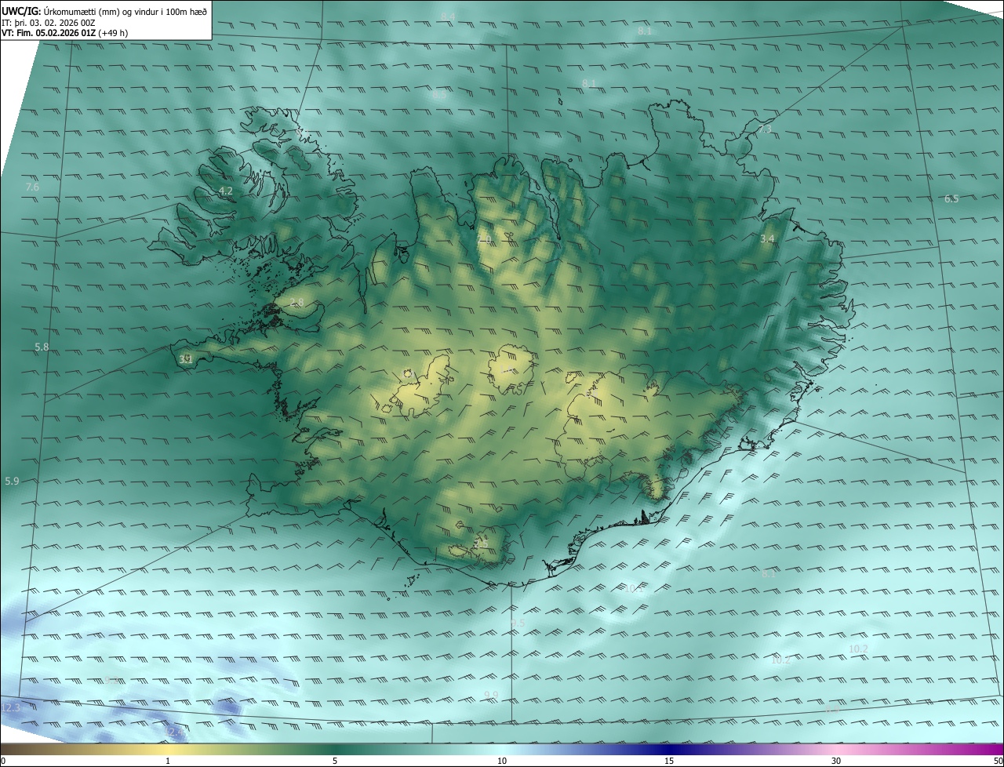Click the 10 tick on the color scale
The height and width of the screenshot is (767, 1004).
coord(502,762)
